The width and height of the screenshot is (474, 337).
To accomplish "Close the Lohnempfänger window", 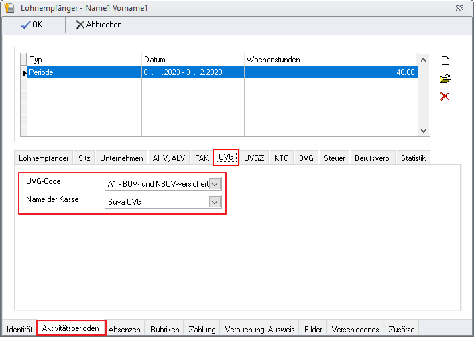I will (x=459, y=7).
